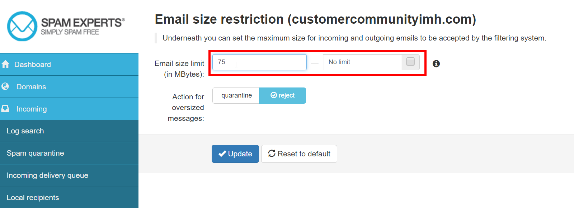Click into the email size limit field

(259, 62)
